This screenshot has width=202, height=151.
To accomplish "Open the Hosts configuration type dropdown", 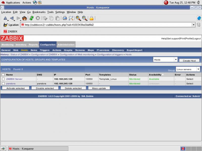I will coord(165,60).
